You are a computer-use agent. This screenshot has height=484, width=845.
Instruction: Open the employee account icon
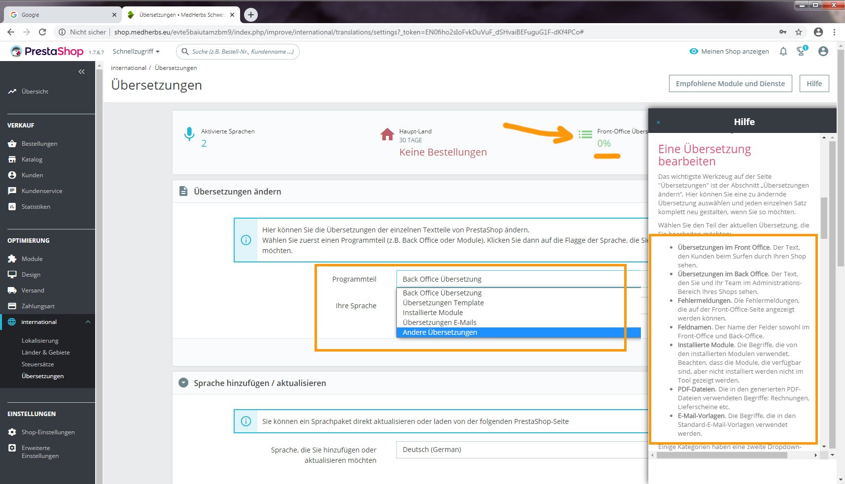[x=823, y=51]
